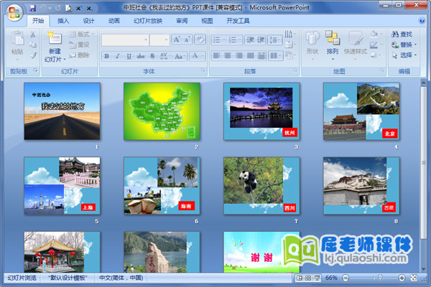Open Change Case Aa dropdown
The height and width of the screenshot is (287, 431).
(x=180, y=56)
